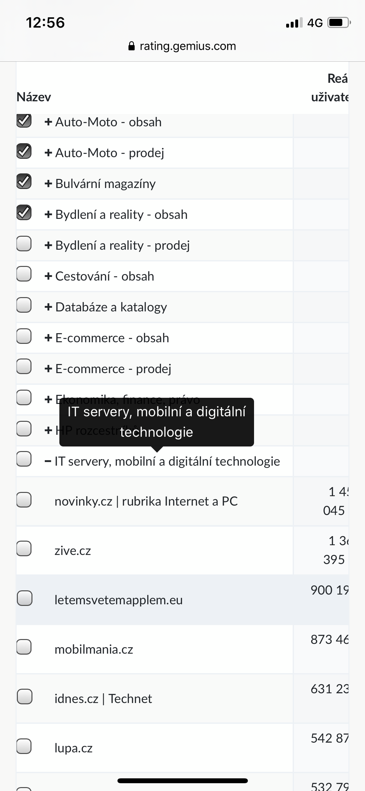This screenshot has width=365, height=791.
Task: Click plus icon beside Auto-Moto - obsah
Action: point(48,122)
